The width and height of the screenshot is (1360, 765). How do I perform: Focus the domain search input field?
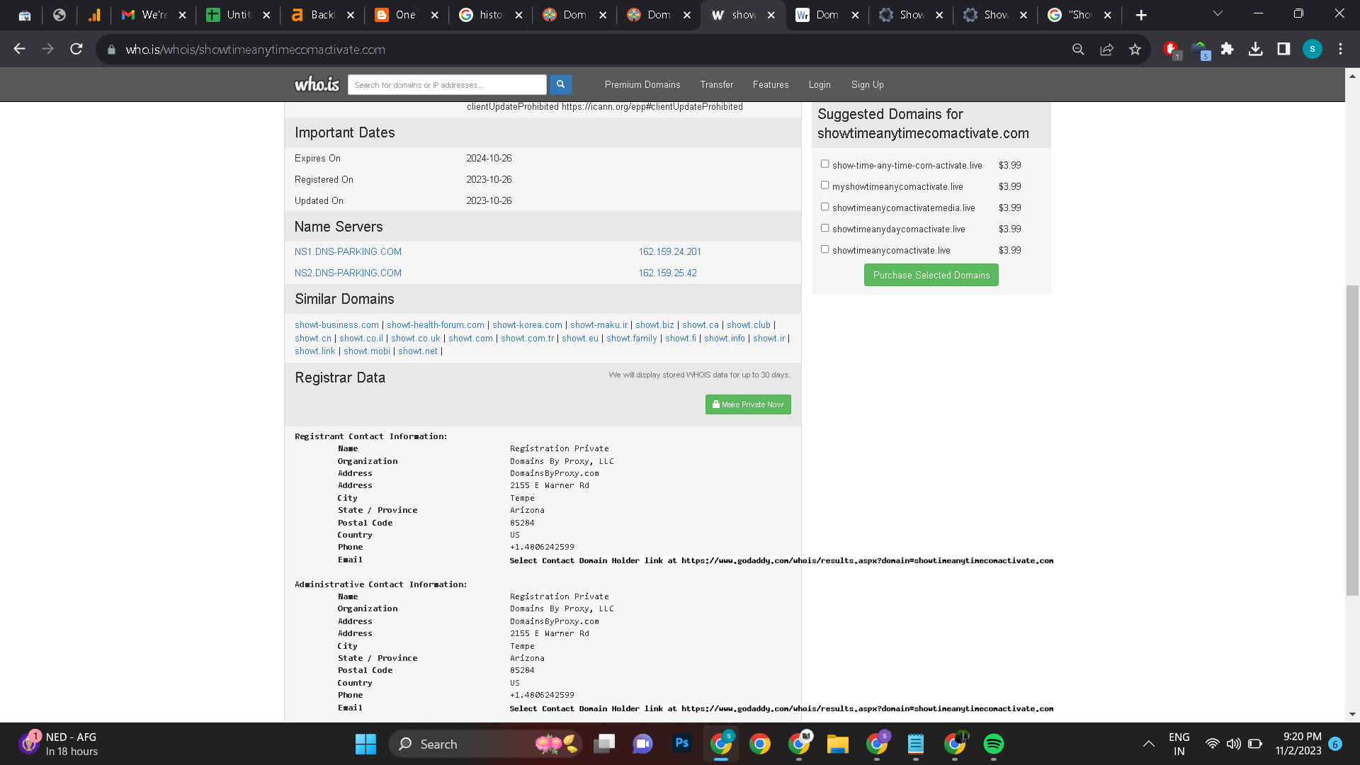point(447,84)
